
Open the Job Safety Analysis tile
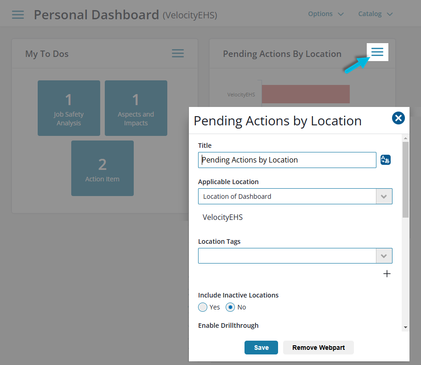click(x=69, y=108)
